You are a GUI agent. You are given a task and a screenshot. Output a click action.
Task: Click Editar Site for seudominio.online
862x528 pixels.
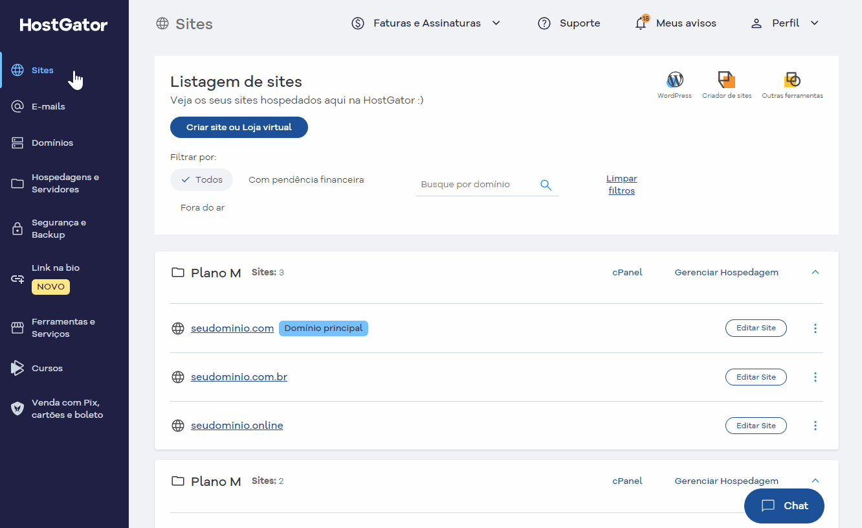tap(756, 426)
